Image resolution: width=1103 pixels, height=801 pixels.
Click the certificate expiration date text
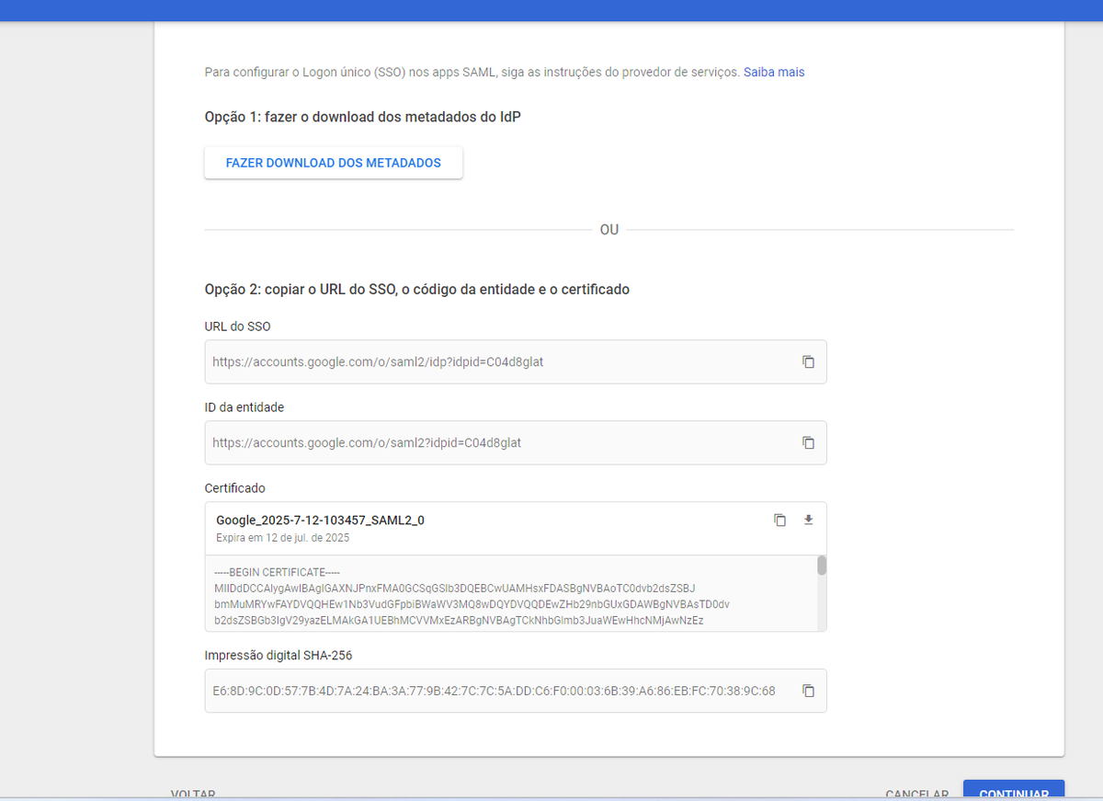tap(282, 538)
